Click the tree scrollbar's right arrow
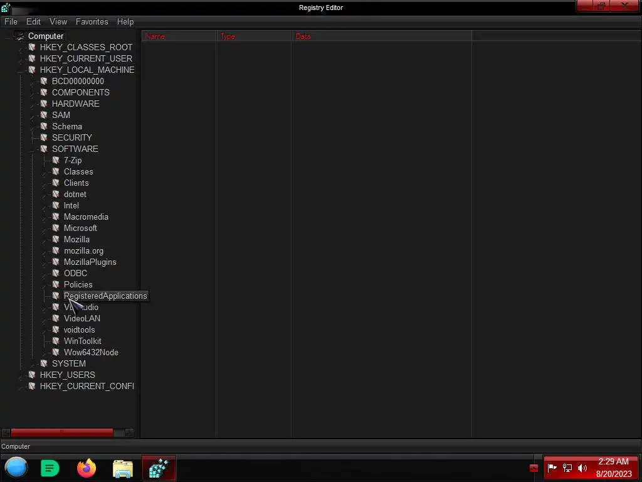 tap(129, 432)
